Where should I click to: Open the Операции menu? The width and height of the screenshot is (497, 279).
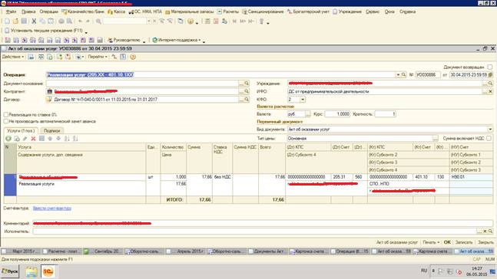click(x=48, y=11)
